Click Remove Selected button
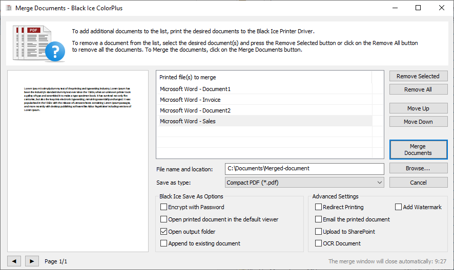Screen dimensions: 454x270 pyautogui.click(x=418, y=76)
